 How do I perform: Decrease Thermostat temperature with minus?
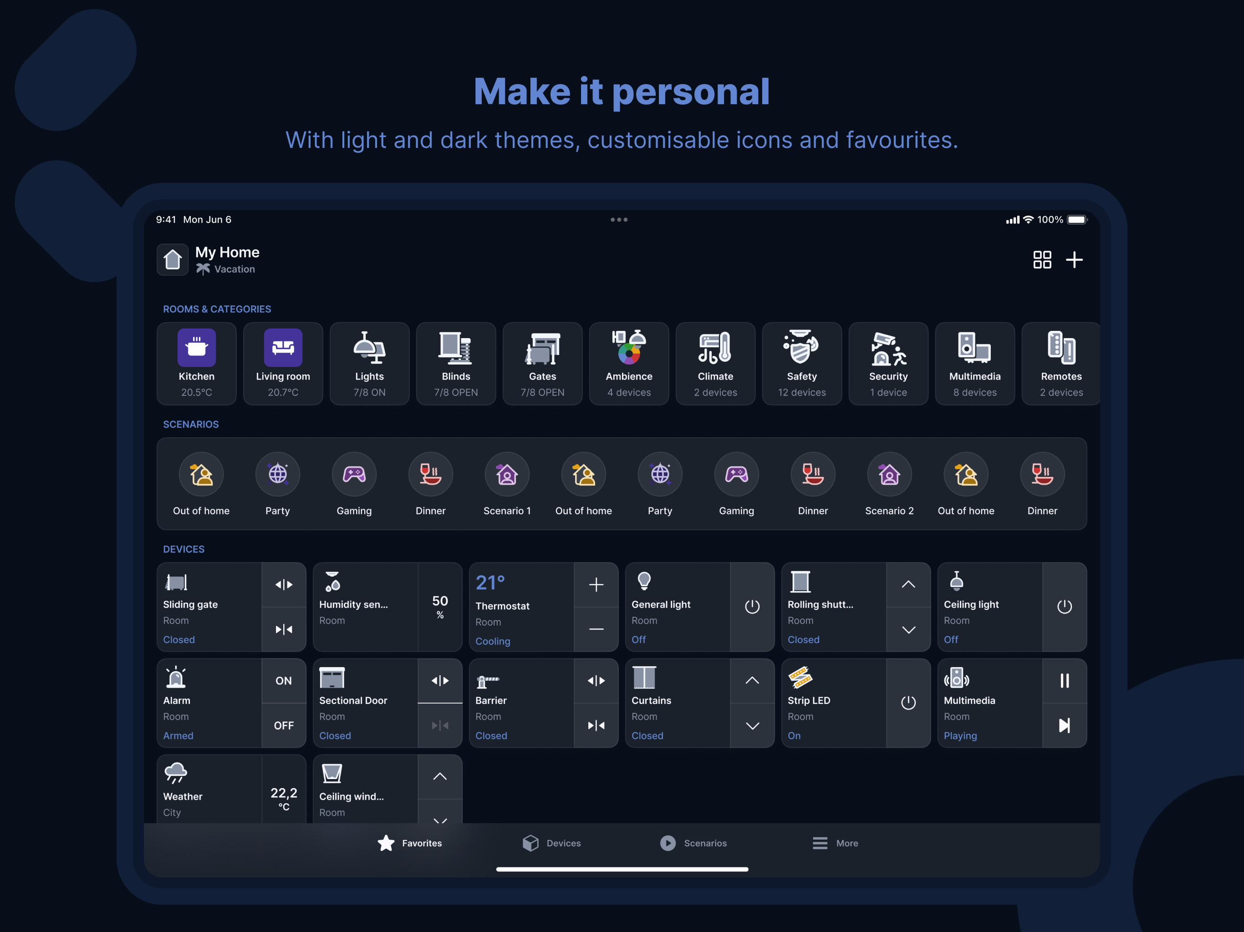596,629
